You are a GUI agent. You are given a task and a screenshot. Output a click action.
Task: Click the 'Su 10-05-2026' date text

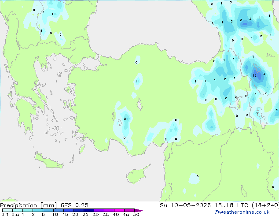(185, 205)
